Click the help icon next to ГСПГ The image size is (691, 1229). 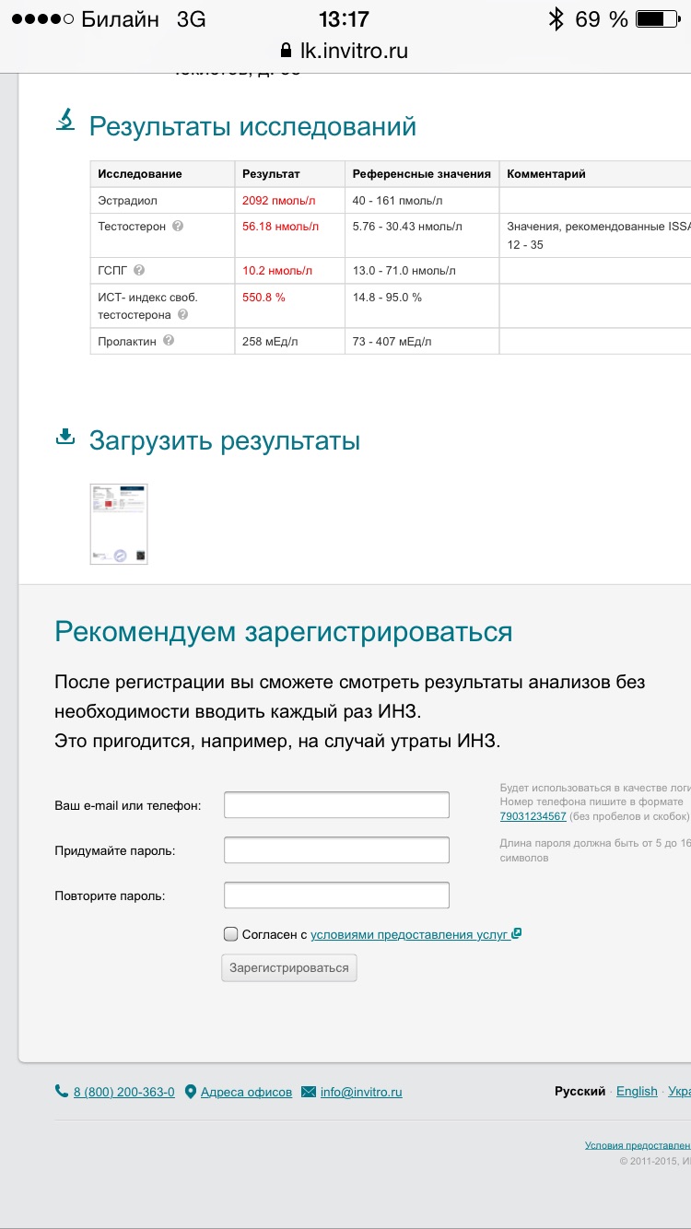[x=139, y=270]
